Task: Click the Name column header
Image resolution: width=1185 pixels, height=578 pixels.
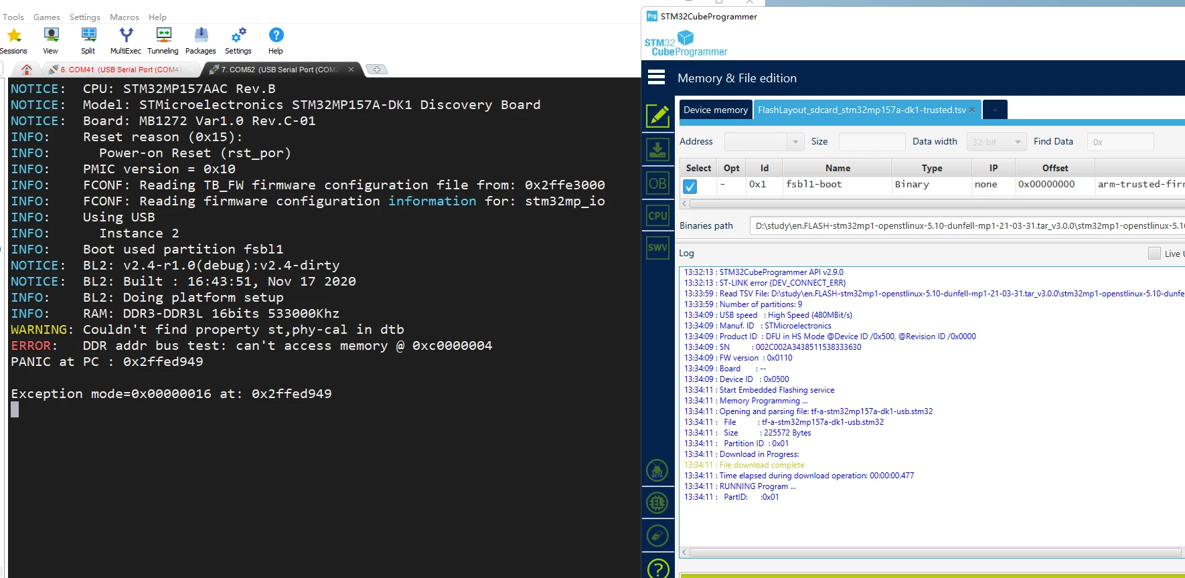Action: point(837,168)
